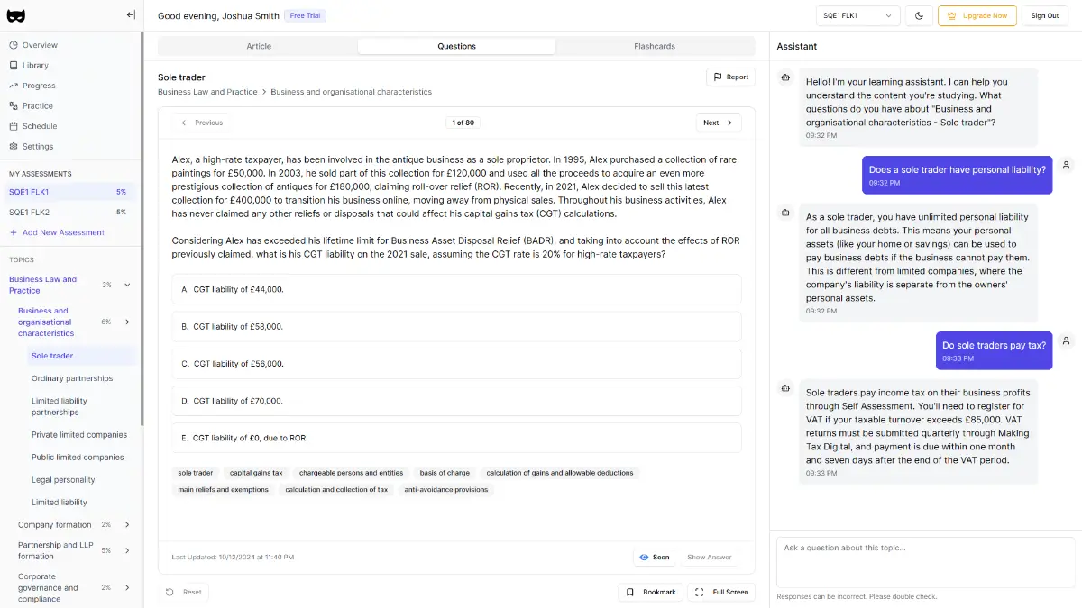Collapse the Business Law and Practice topic
The width and height of the screenshot is (1082, 608).
tap(127, 285)
